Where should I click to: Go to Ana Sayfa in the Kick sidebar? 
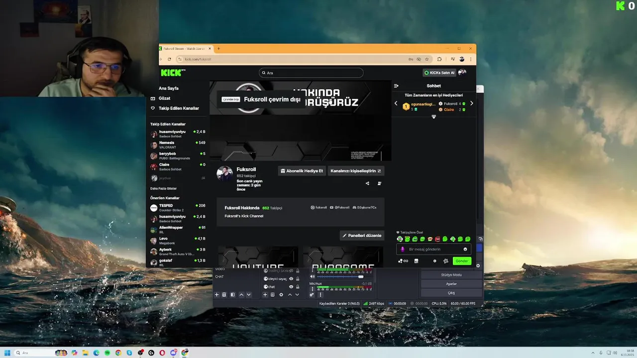(169, 89)
